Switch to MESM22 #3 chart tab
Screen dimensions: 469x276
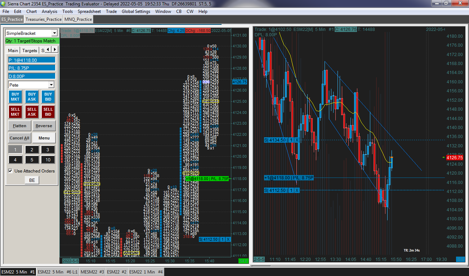click(92, 272)
